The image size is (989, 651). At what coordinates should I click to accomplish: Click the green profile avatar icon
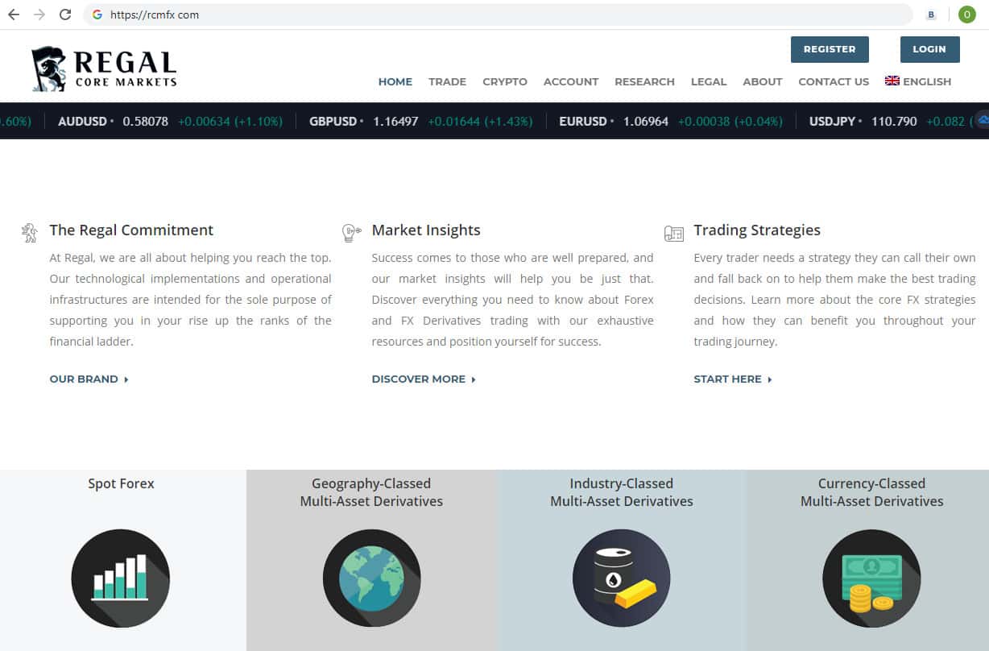(x=966, y=15)
